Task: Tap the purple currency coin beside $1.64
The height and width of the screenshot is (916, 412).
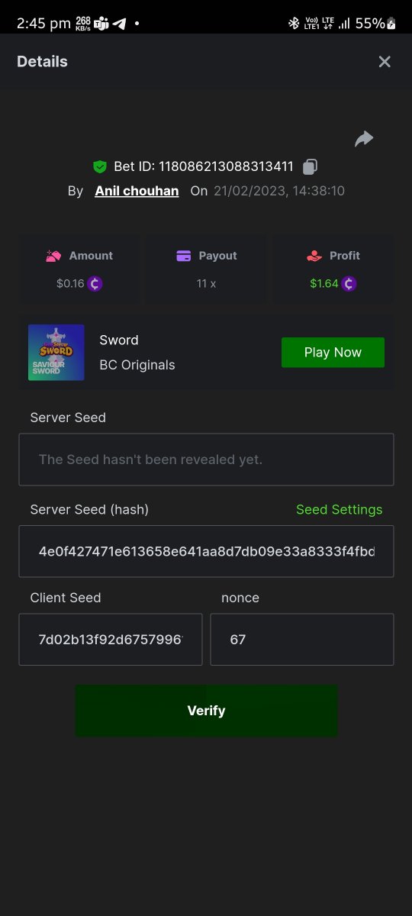Action: pos(349,284)
